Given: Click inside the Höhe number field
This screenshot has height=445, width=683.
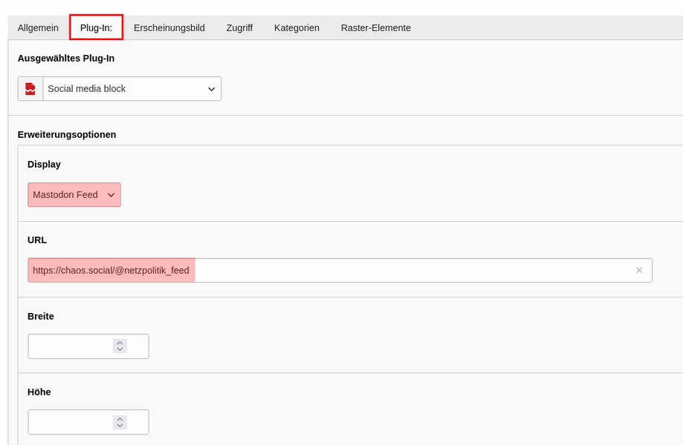Looking at the screenshot, I should tap(88, 422).
